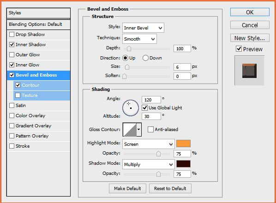Open the Gloss Contour picker arrow

(x=139, y=130)
